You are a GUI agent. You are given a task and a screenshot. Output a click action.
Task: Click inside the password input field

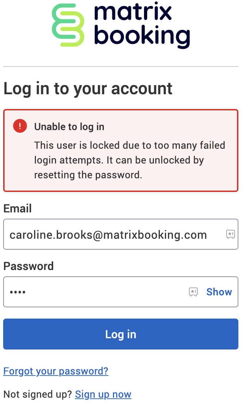pyautogui.click(x=88, y=291)
